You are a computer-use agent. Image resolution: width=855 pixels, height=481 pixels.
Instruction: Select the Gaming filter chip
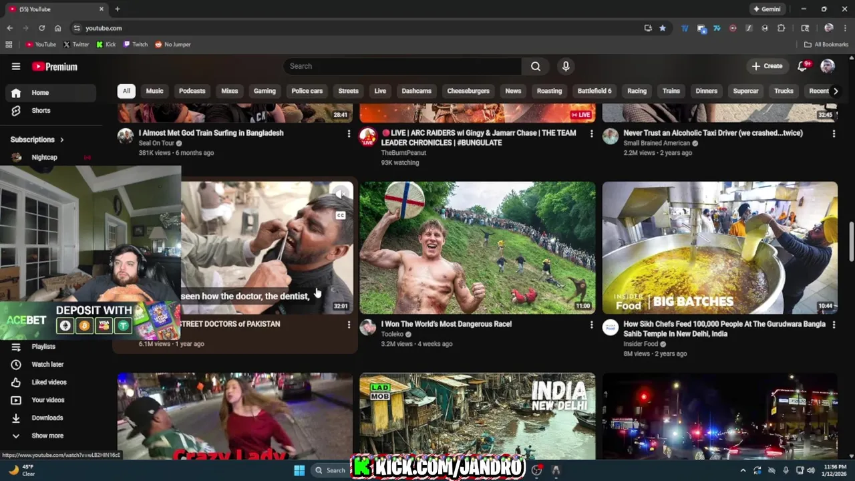(x=265, y=91)
